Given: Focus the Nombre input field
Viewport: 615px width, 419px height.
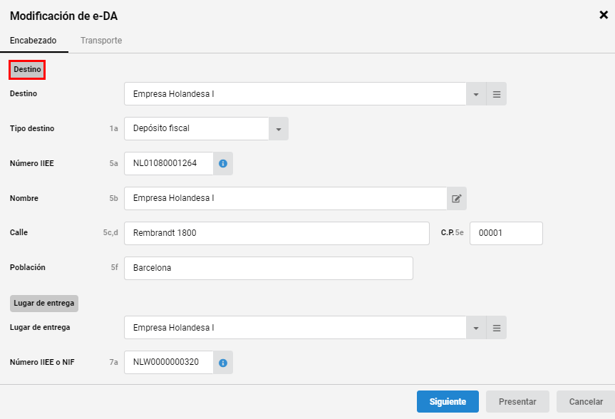Looking at the screenshot, I should (x=286, y=199).
